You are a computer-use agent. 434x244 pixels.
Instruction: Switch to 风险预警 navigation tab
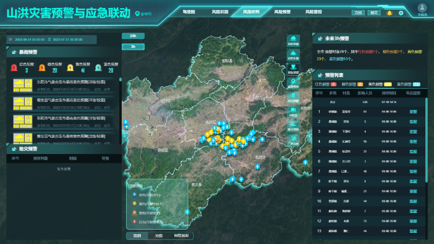[x=283, y=12]
